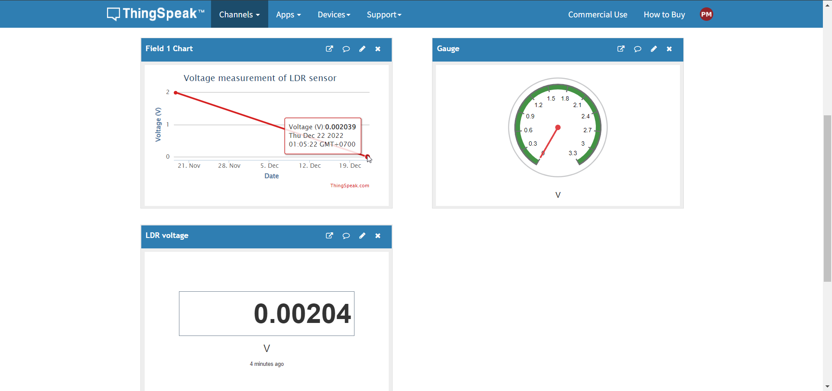Edit Gauge widget with pencil icon

pos(653,49)
